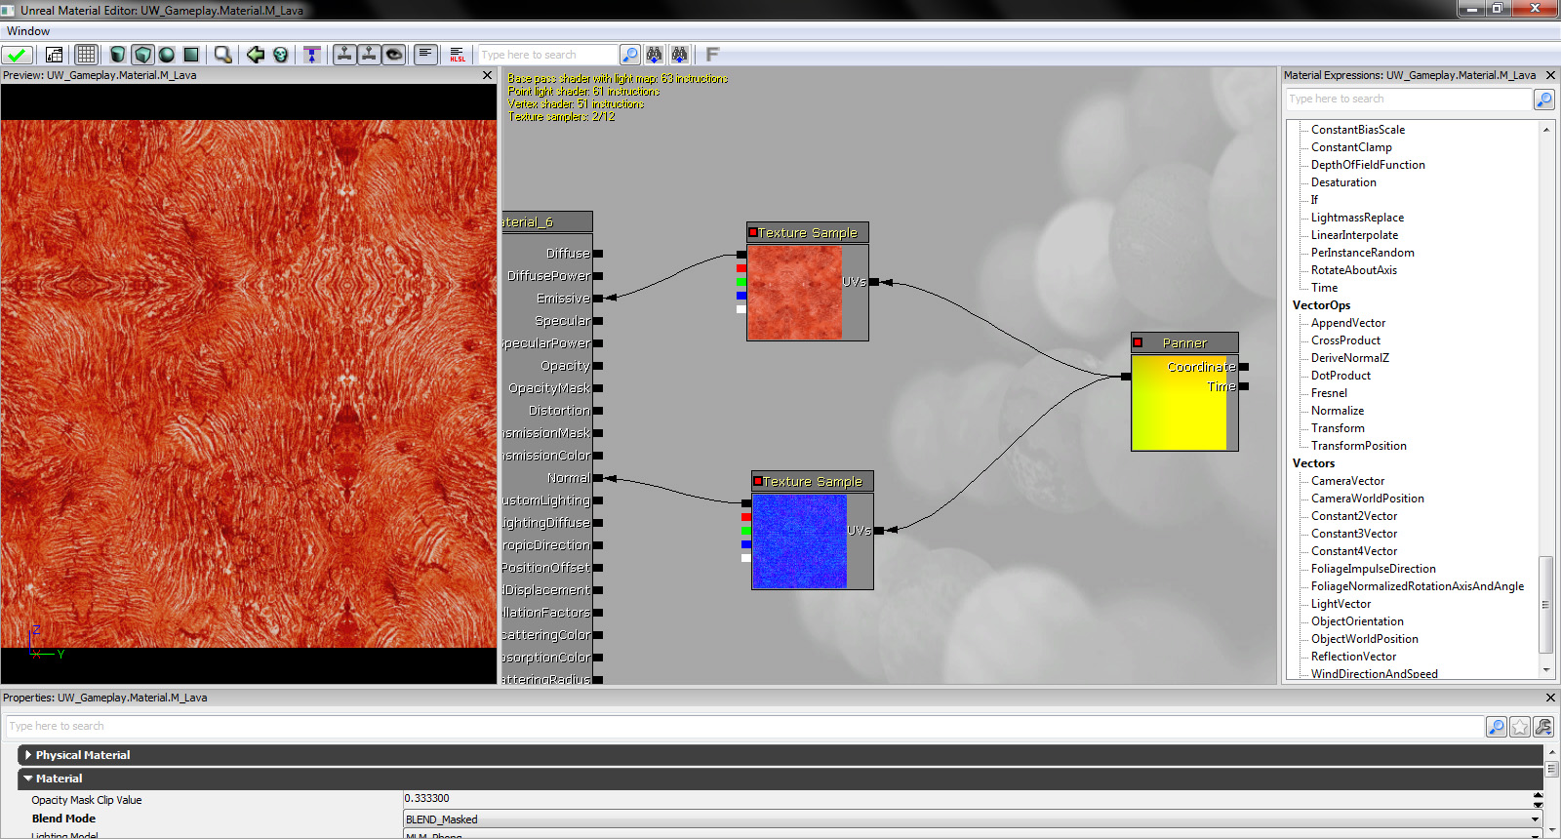The image size is (1561, 839).
Task: Open the Blend Mode dropdown
Action: pos(1536,819)
